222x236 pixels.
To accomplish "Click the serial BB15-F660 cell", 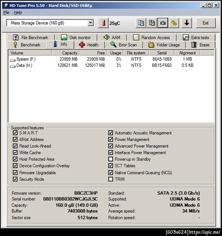I will (x=162, y=65).
